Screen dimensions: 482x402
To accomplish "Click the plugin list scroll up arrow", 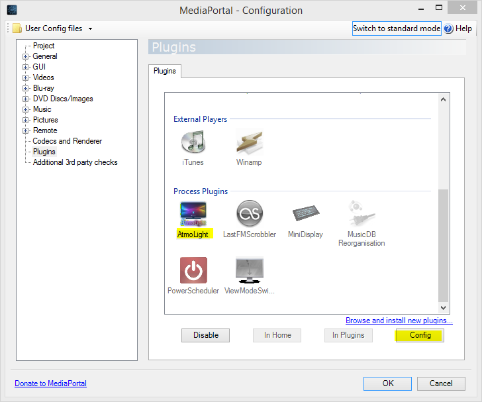I will (x=444, y=99).
